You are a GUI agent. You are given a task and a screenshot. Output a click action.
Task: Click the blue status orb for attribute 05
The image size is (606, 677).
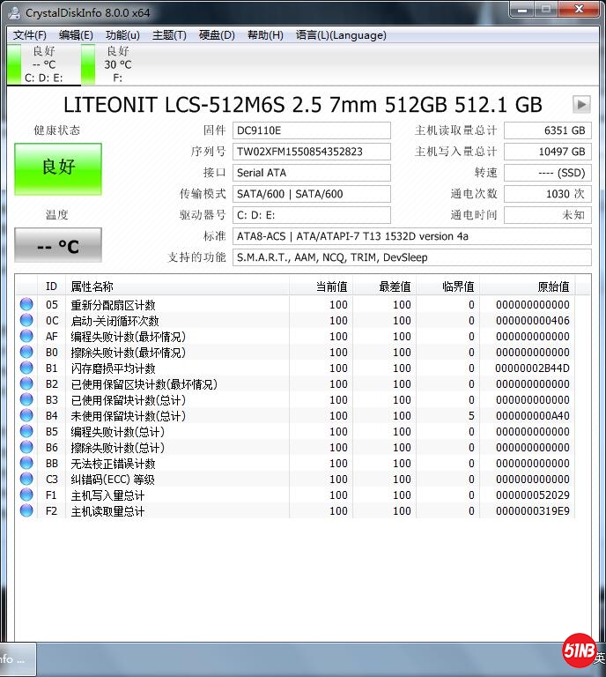pos(26,305)
